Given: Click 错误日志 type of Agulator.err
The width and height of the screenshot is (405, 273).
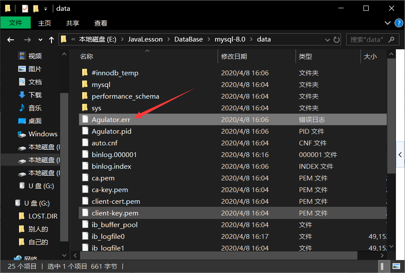Looking at the screenshot, I should (x=312, y=119).
